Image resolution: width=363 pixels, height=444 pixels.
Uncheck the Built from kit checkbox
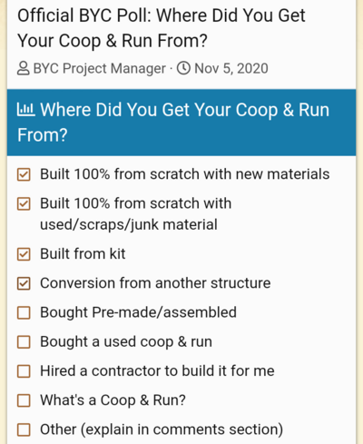(24, 254)
